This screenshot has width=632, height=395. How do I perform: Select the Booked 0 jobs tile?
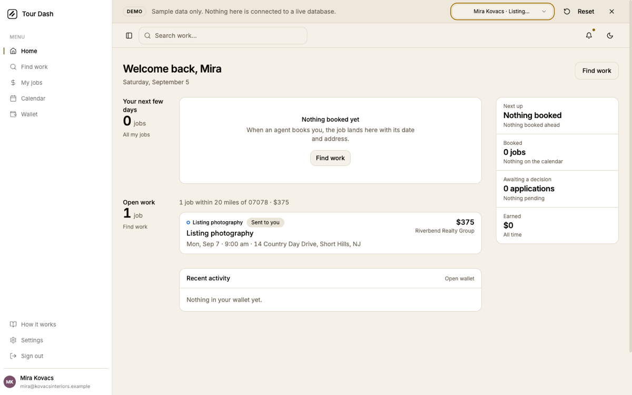coord(557,152)
